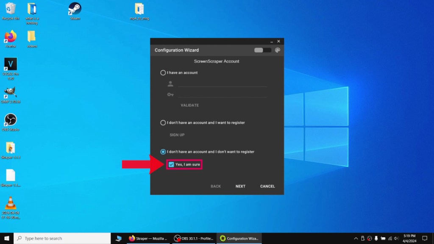Switch to Firefox Skraper taskbar window

[x=148, y=238]
